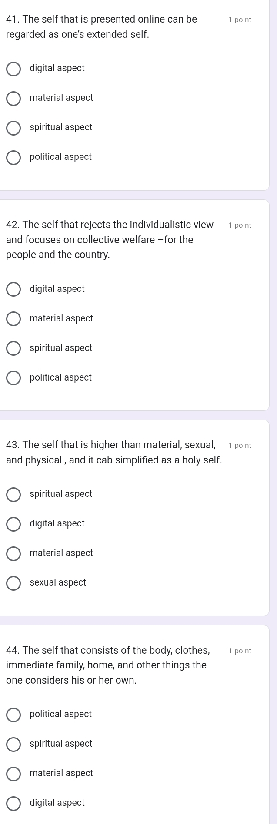
Task: Choose material aspect in question 42
Action: [x=13, y=319]
